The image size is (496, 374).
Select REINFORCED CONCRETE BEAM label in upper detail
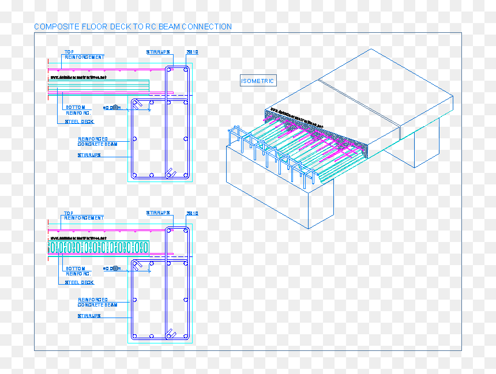(97, 141)
